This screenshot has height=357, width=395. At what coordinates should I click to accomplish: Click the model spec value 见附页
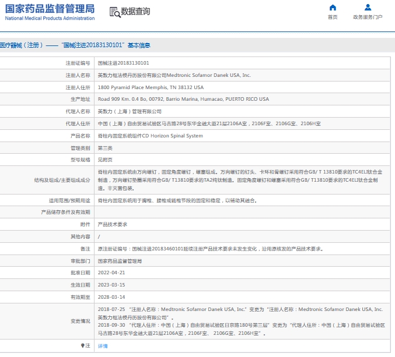[105, 160]
